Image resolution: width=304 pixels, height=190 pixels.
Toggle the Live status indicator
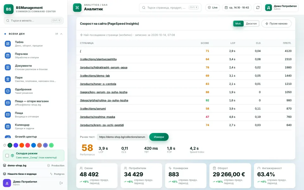[213, 8]
